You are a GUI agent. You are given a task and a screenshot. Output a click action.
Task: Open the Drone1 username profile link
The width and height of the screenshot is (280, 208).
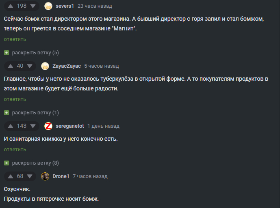61,176
